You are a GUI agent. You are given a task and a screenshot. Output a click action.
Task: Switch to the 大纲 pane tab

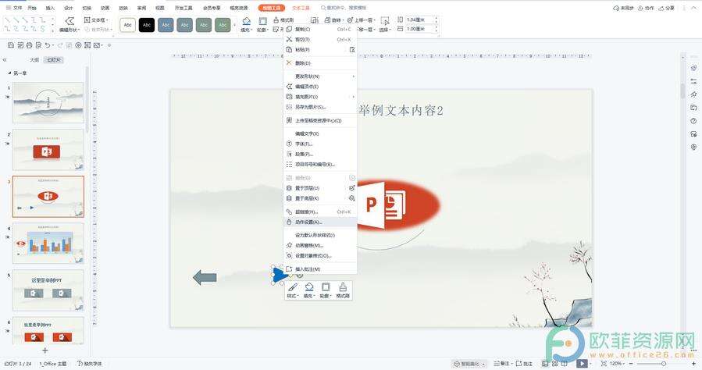pos(34,59)
